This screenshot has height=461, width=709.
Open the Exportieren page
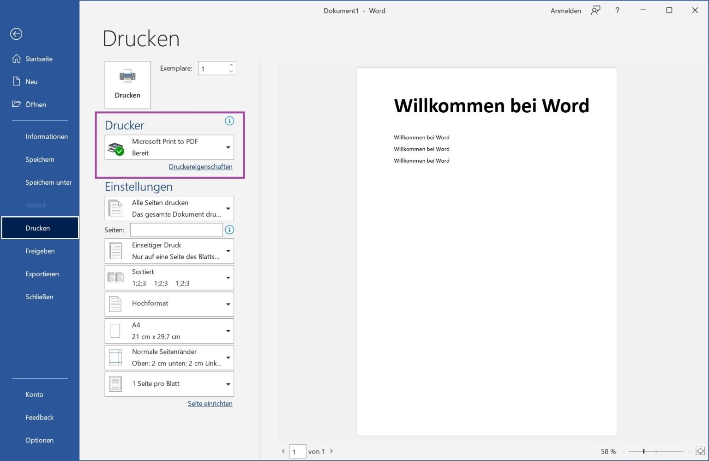coord(40,274)
